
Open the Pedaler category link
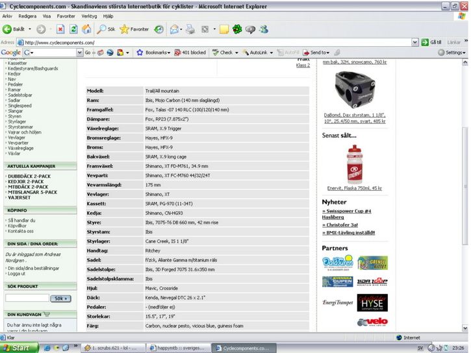(15, 84)
